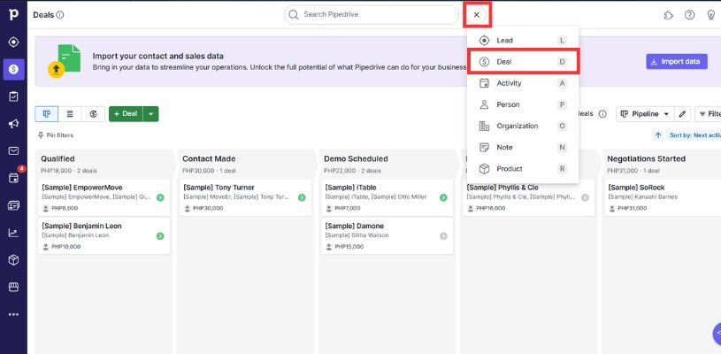721x354 pixels.
Task: Switch to pipeline board view
Action: 46,114
